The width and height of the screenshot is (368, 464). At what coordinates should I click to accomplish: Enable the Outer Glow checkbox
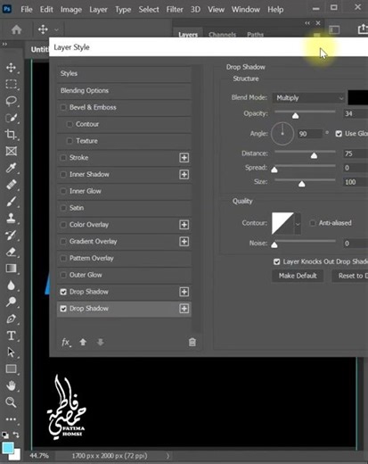pyautogui.click(x=63, y=275)
